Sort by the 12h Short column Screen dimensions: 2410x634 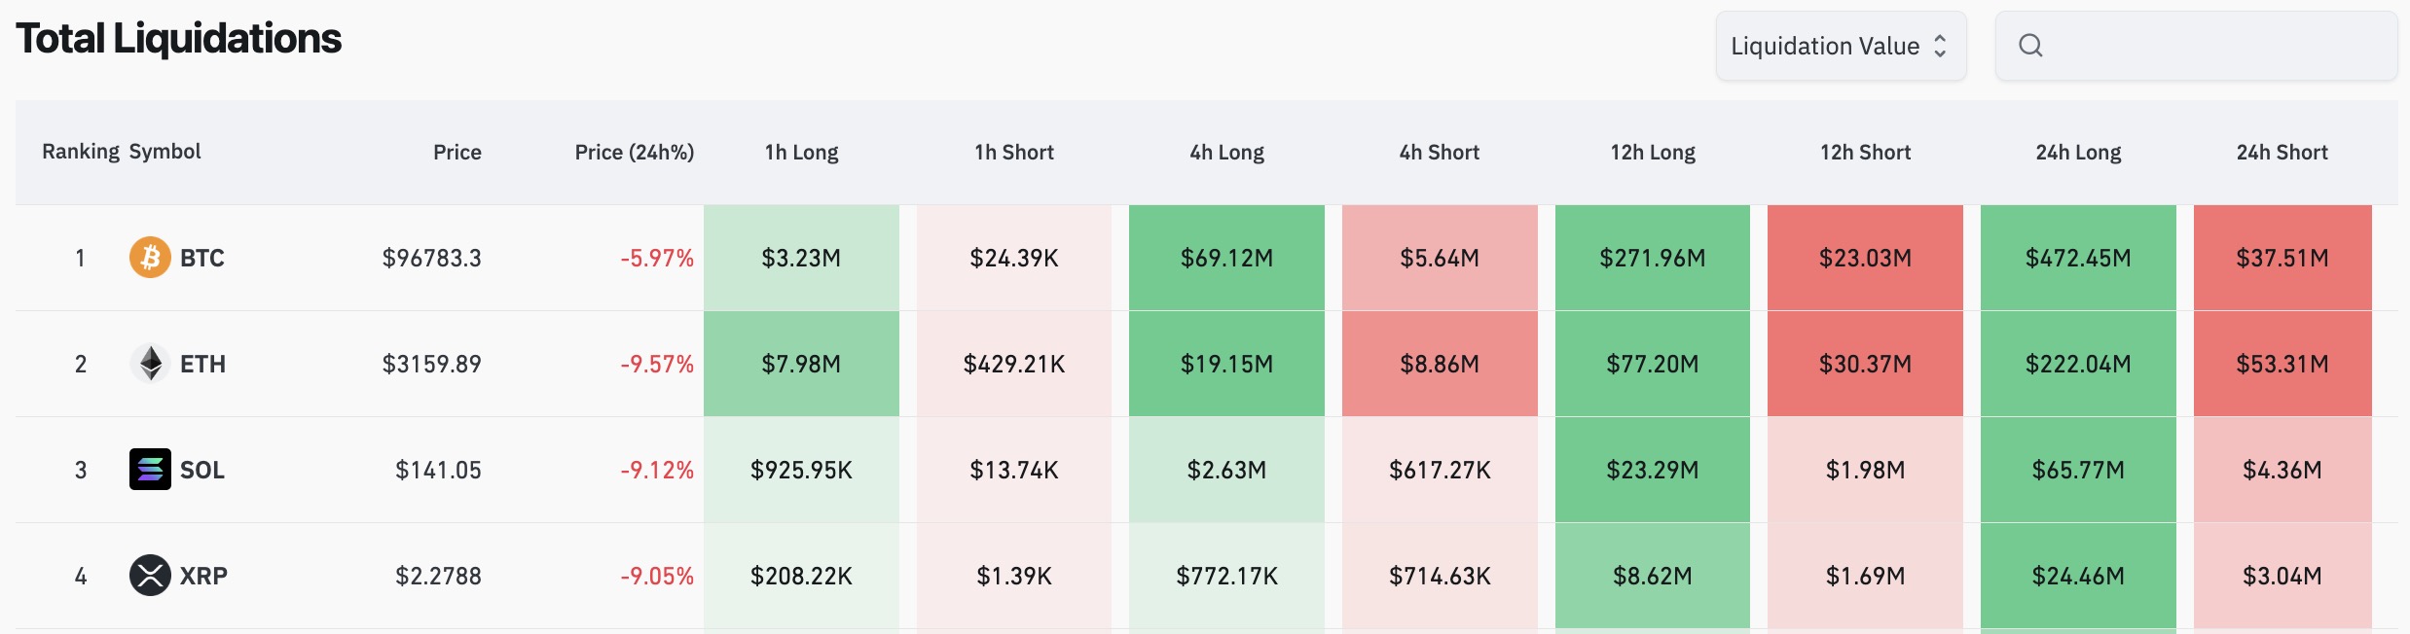1865,152
